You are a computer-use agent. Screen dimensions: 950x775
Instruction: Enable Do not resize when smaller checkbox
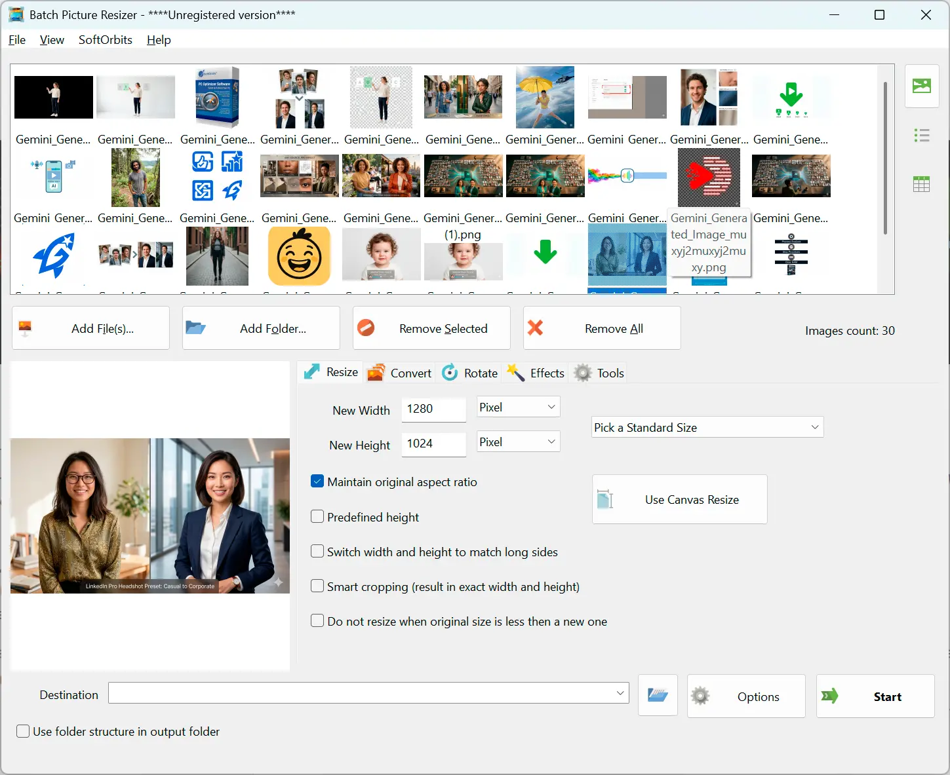317,621
